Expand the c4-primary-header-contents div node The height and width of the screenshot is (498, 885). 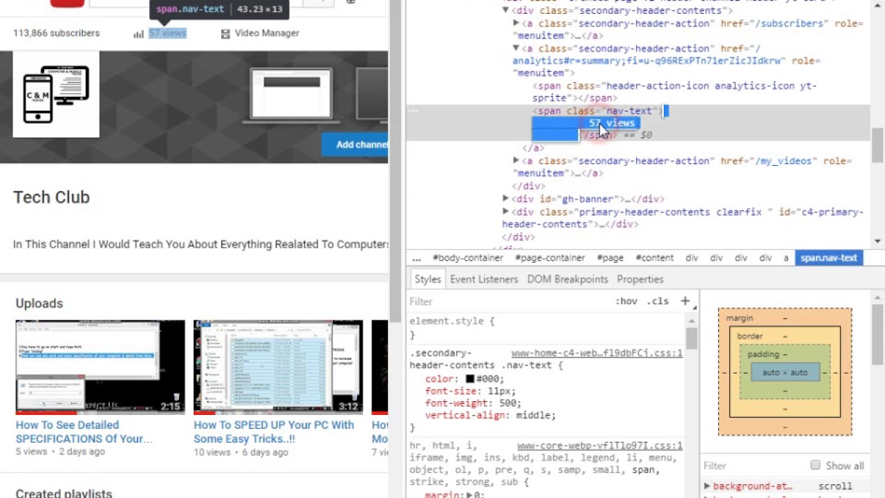(505, 212)
